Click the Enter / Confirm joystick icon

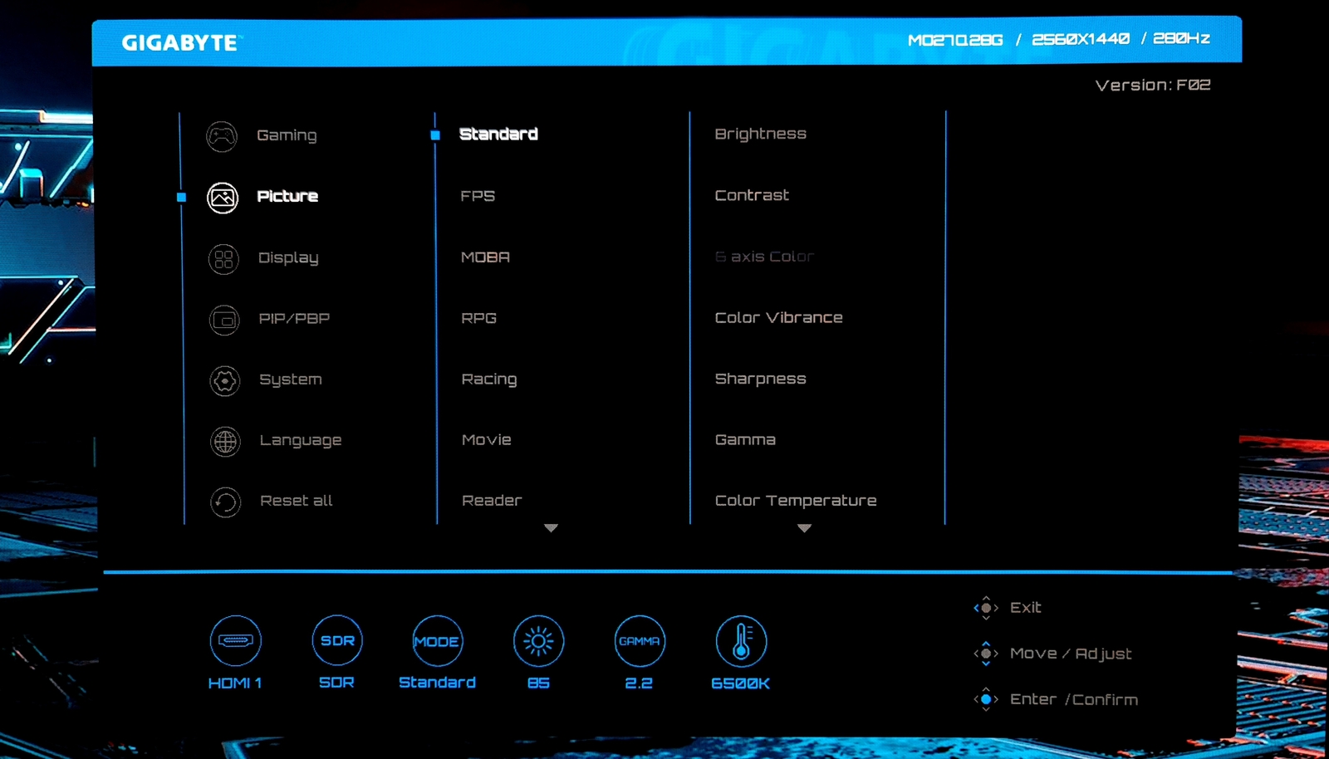tap(986, 699)
